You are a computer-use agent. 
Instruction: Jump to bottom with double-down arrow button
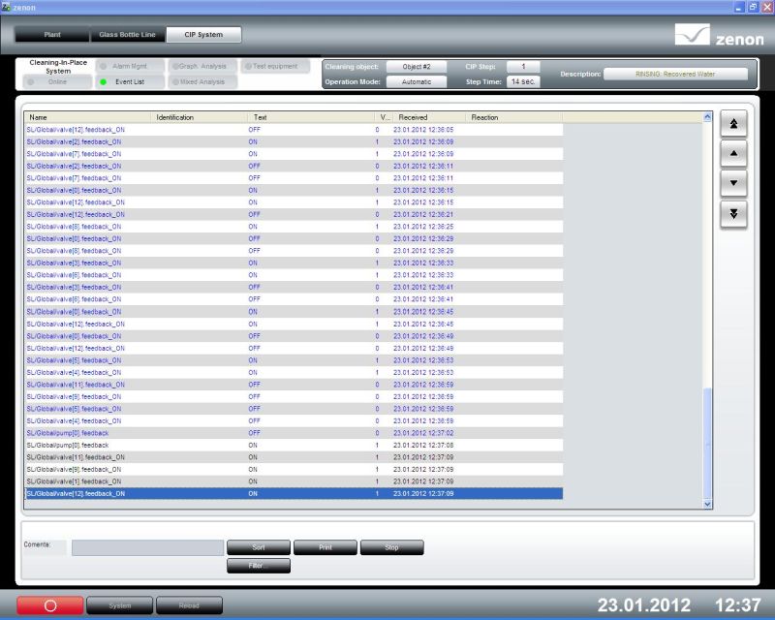(733, 213)
